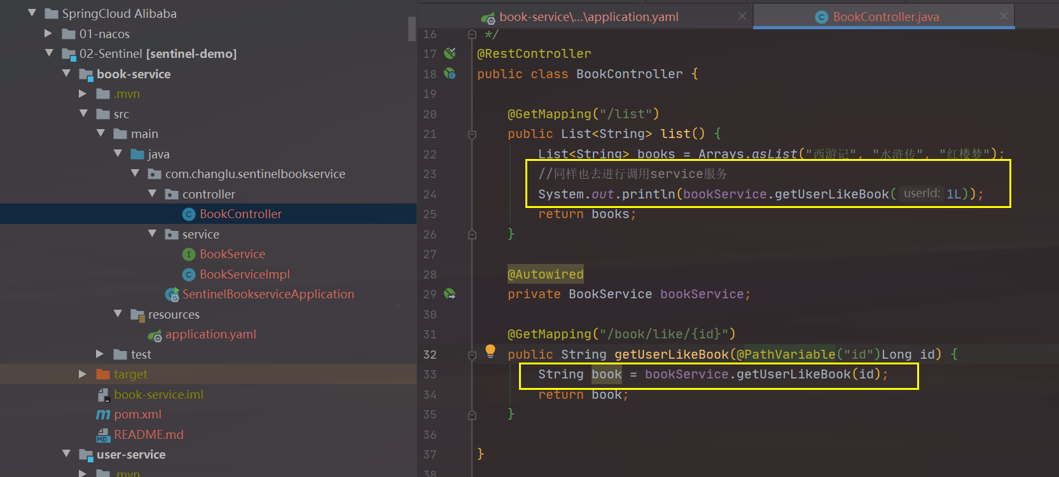
Task: Click the java source root folder icon
Action: tap(137, 154)
